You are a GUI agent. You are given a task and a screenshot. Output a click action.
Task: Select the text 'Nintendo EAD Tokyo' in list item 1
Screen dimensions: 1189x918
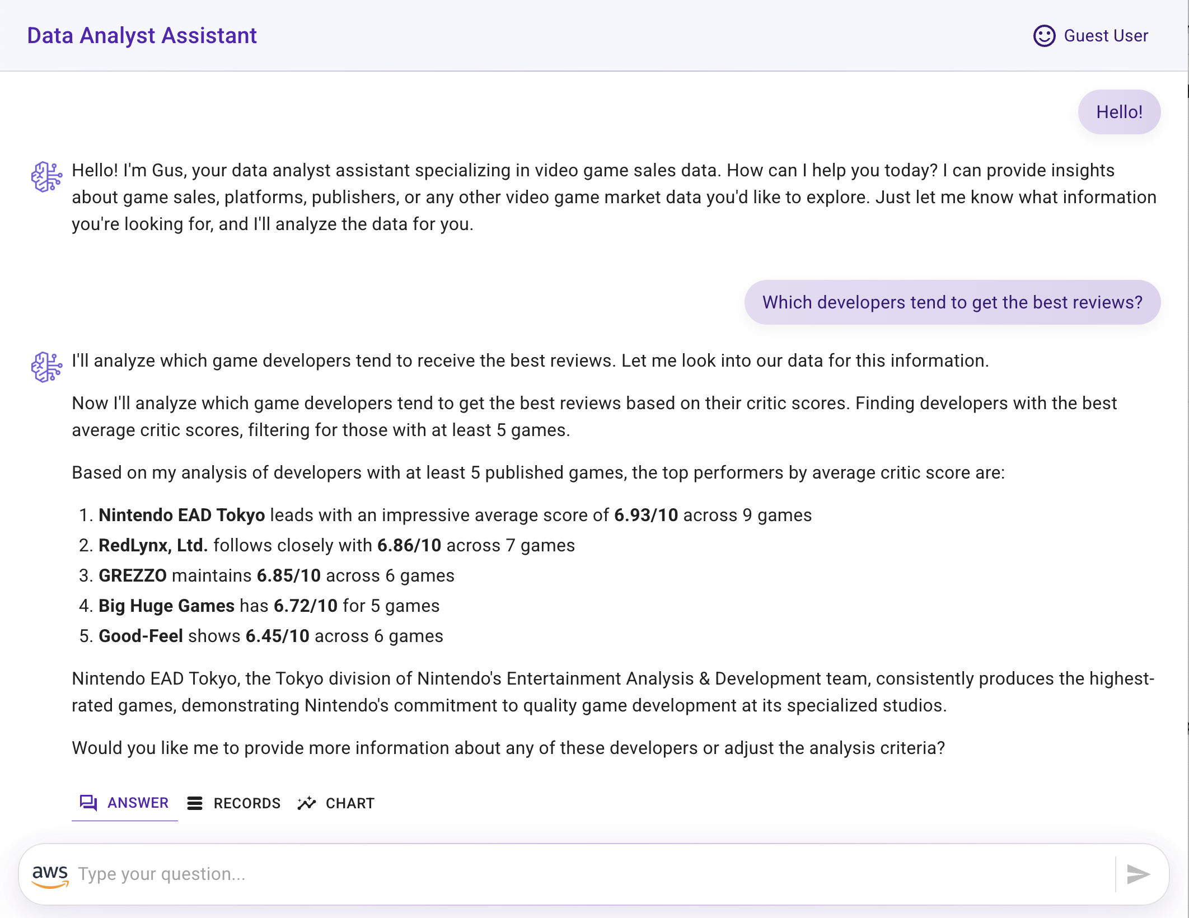(x=181, y=515)
